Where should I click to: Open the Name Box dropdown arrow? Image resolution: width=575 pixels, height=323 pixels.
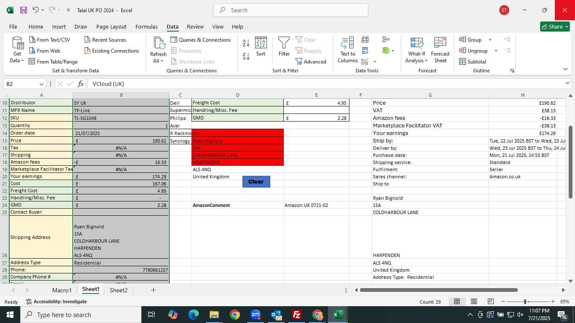(x=41, y=84)
